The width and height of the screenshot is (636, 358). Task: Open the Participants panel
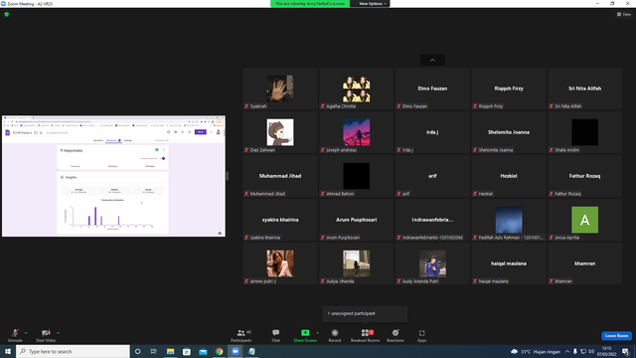click(x=241, y=335)
